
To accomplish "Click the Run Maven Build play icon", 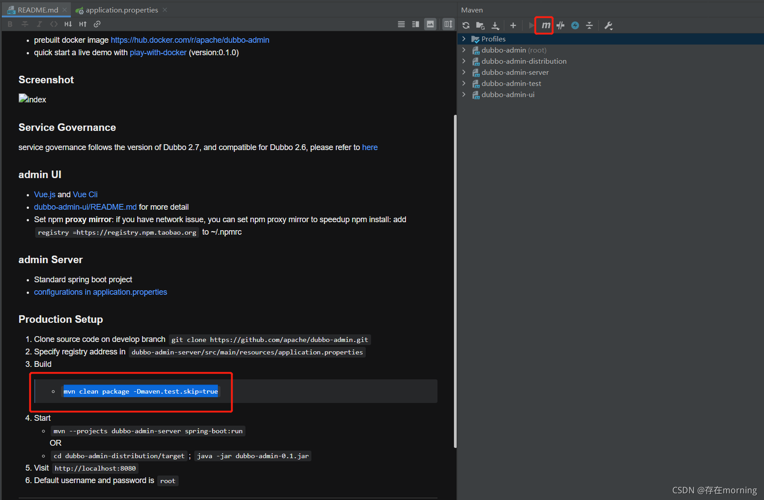I will tap(531, 25).
